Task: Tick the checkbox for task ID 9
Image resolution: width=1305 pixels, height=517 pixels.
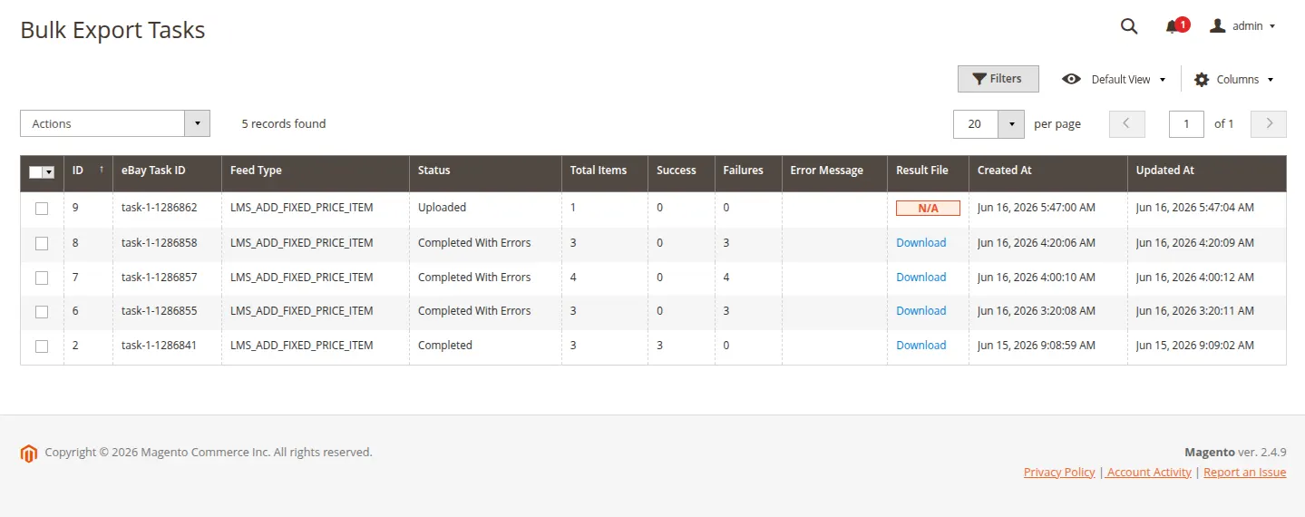Action: pyautogui.click(x=42, y=209)
